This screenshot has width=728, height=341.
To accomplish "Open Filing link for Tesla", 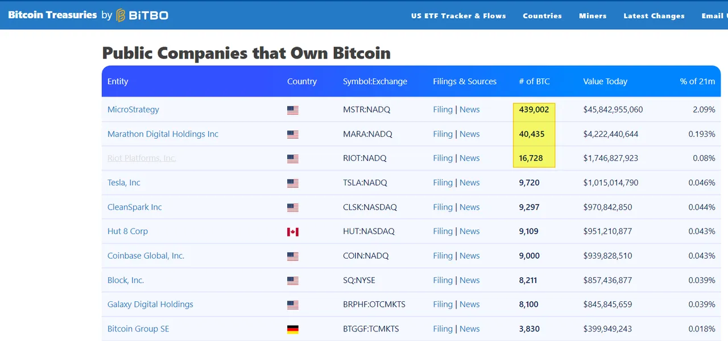I will (x=442, y=182).
